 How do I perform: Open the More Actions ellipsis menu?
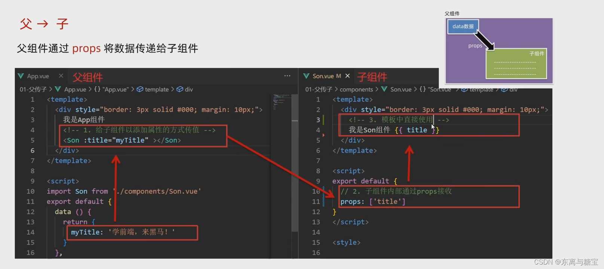click(287, 75)
